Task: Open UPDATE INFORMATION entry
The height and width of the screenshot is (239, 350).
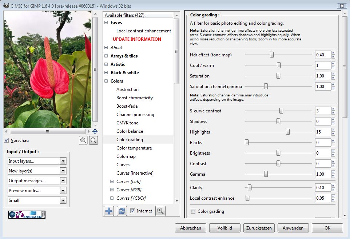Action: pyautogui.click(x=137, y=39)
